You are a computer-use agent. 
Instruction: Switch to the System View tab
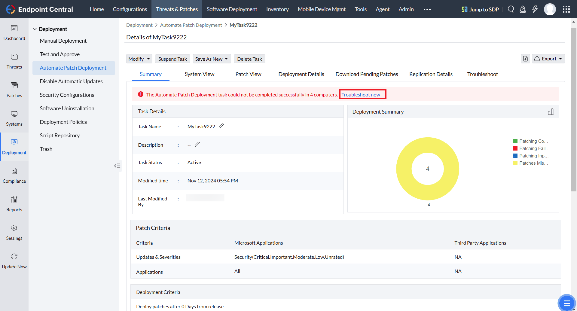click(199, 74)
